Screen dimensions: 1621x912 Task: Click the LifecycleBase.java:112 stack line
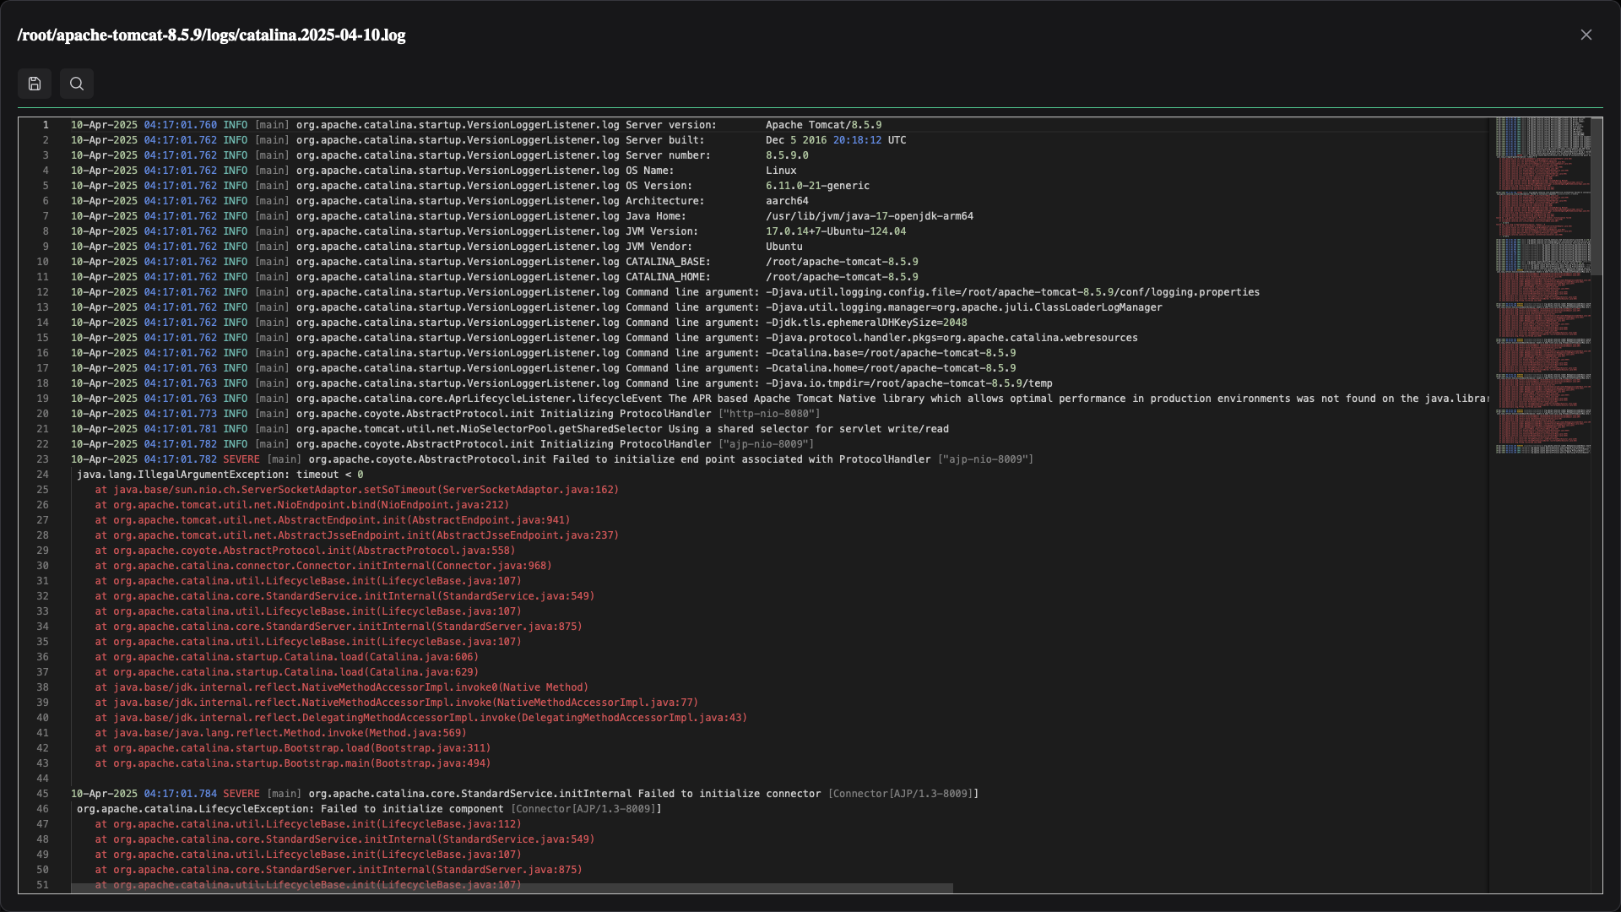click(x=308, y=824)
